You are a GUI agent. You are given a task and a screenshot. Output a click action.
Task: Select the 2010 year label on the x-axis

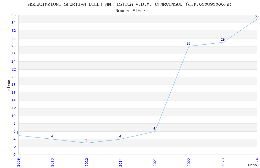pos(52,163)
